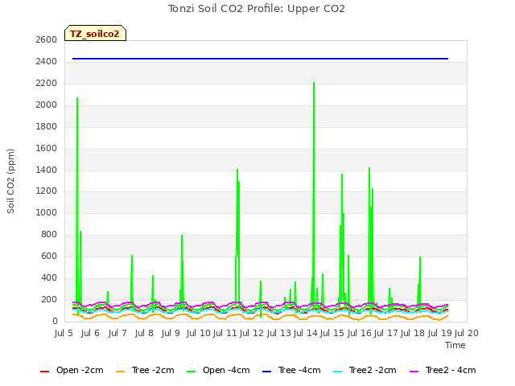The width and height of the screenshot is (515, 386).
Task: Click the green spike peak near 2050 after Jul 5
Action: pos(77,98)
